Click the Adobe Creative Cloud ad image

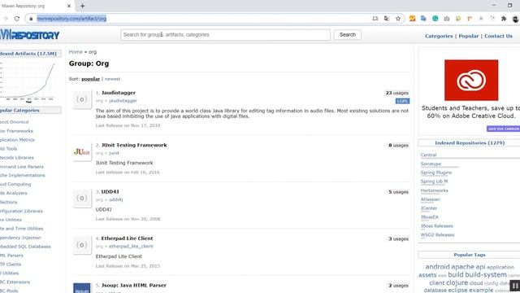471,80
